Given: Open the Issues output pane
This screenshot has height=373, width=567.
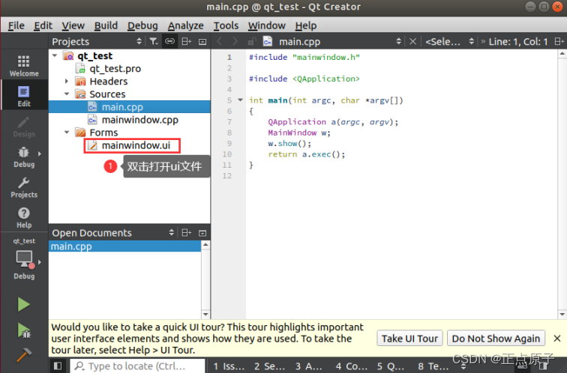Looking at the screenshot, I should coord(229,366).
